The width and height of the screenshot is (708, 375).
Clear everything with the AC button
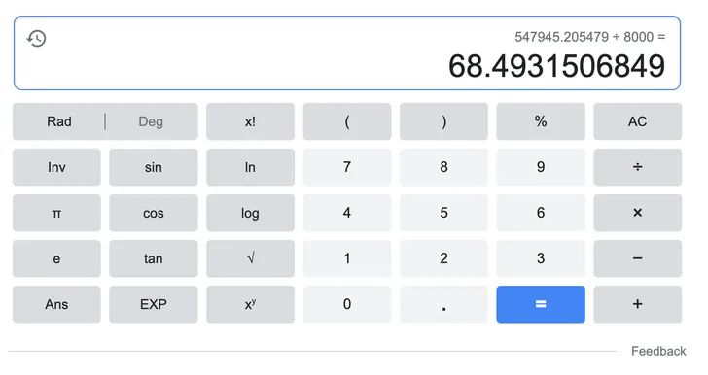click(x=637, y=121)
